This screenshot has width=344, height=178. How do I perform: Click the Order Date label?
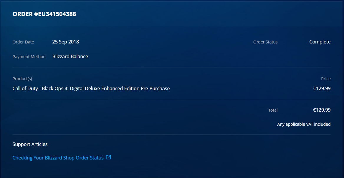tap(23, 42)
